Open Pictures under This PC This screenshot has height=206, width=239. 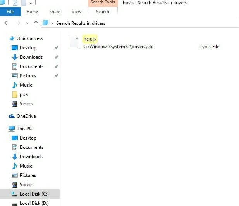[x=28, y=175]
